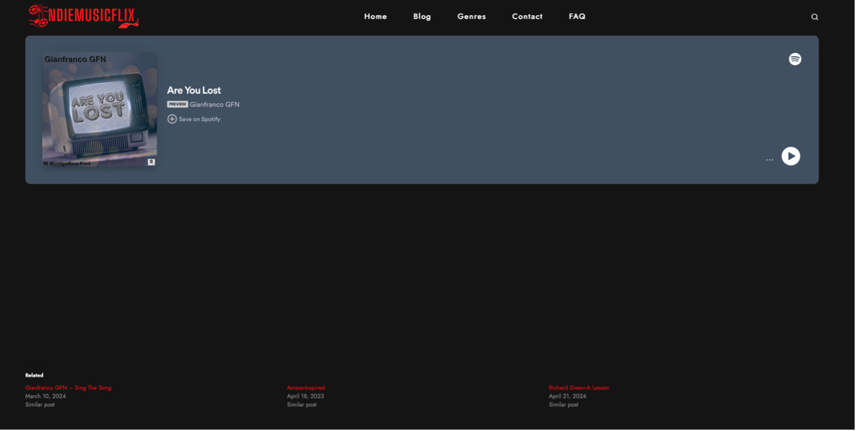The image size is (857, 431).
Task: Click the IndieMusicFlix logo
Action: click(84, 16)
